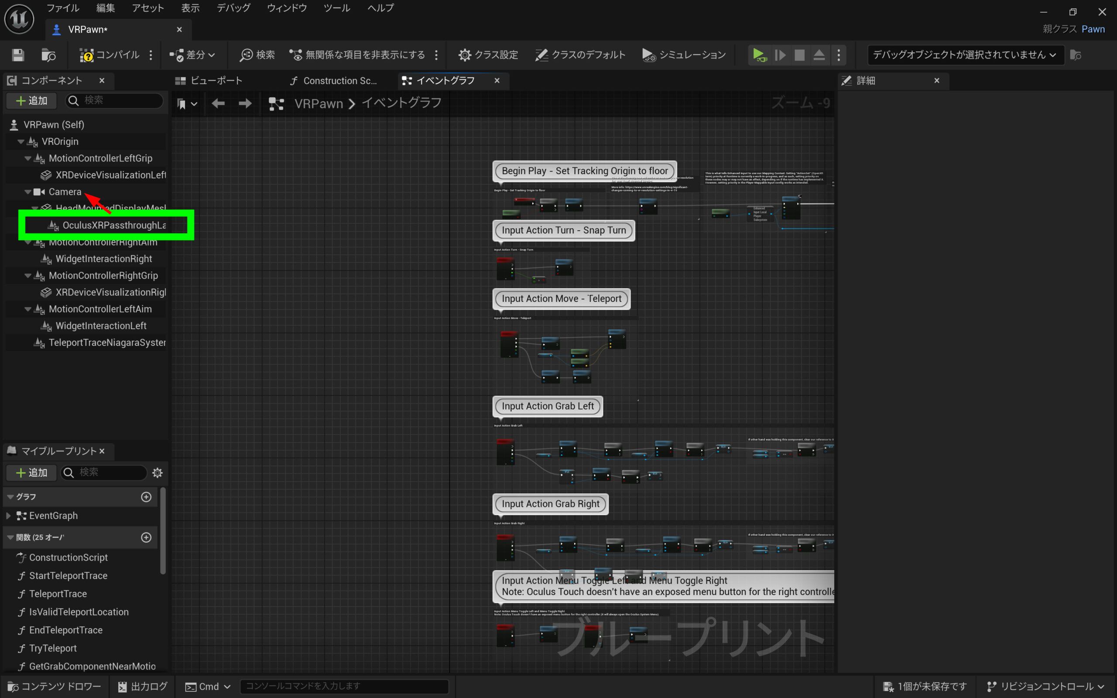Image resolution: width=1117 pixels, height=698 pixels.
Task: Click the graph back navigation arrow
Action: 218,103
